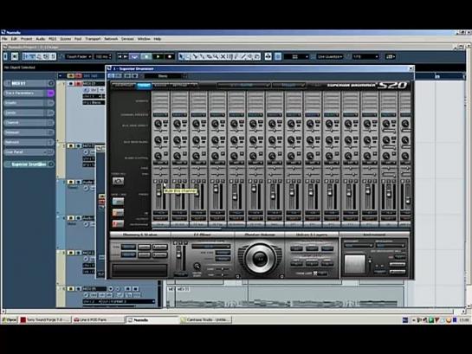
Task: Open the Project menu
Action: [x=26, y=39]
